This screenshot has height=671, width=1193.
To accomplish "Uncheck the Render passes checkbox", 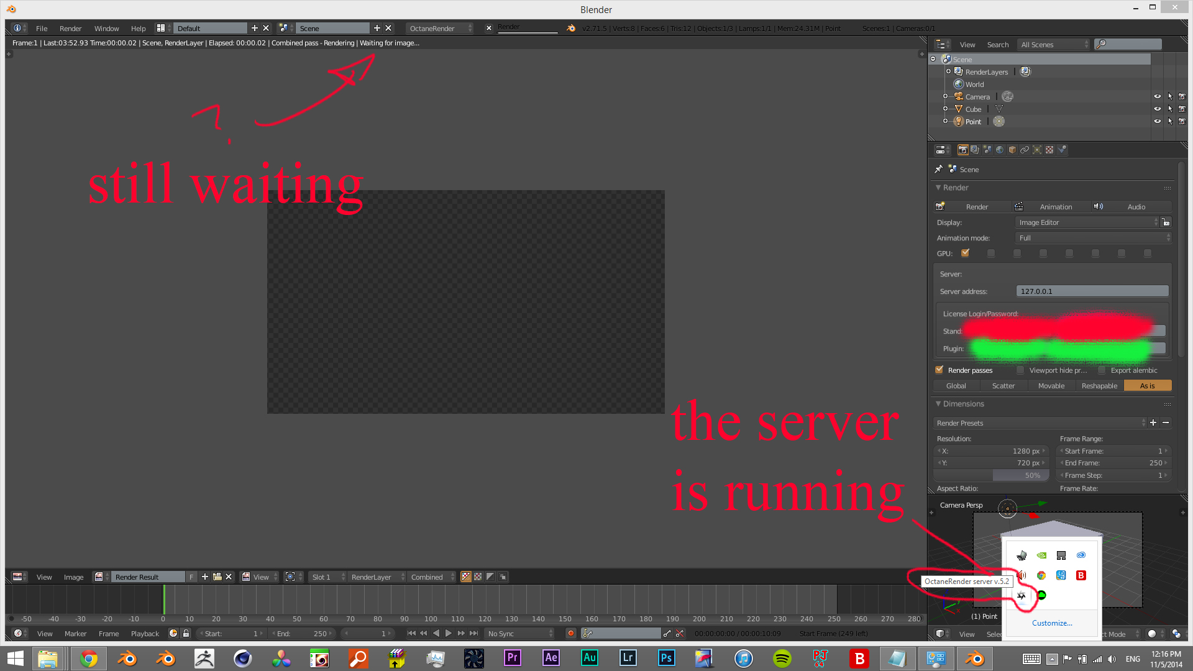I will 939,370.
